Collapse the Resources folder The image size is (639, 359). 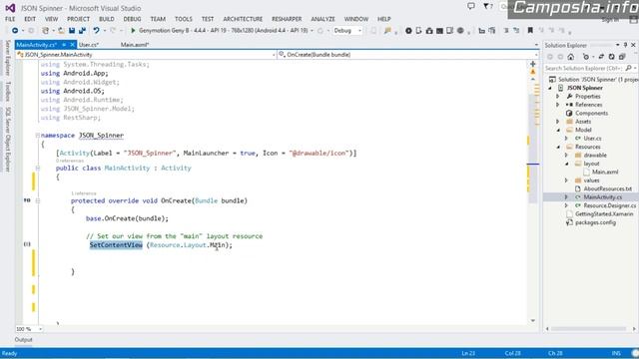[x=558, y=147]
